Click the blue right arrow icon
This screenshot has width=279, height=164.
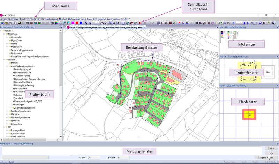(248, 23)
